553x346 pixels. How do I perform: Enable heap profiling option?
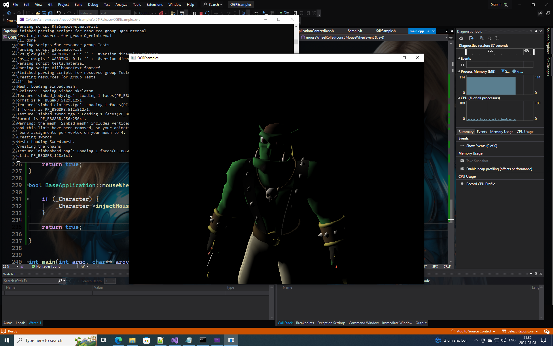point(499,169)
